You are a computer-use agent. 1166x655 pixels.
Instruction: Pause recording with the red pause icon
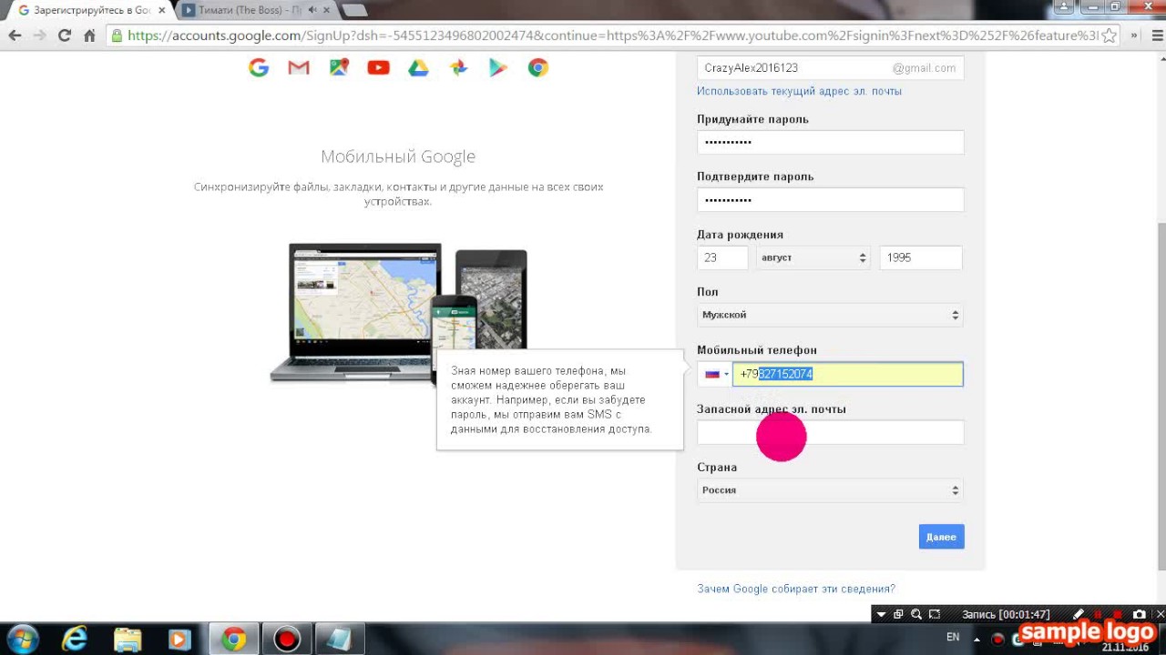[x=1098, y=614]
